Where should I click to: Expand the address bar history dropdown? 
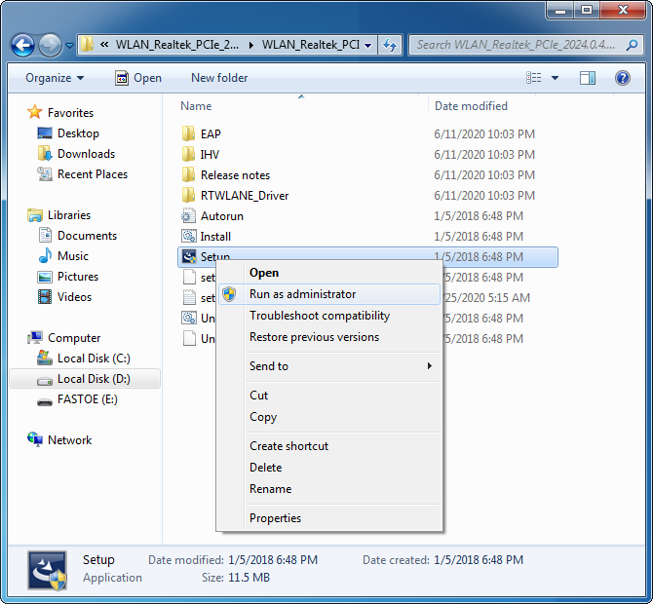[x=368, y=45]
